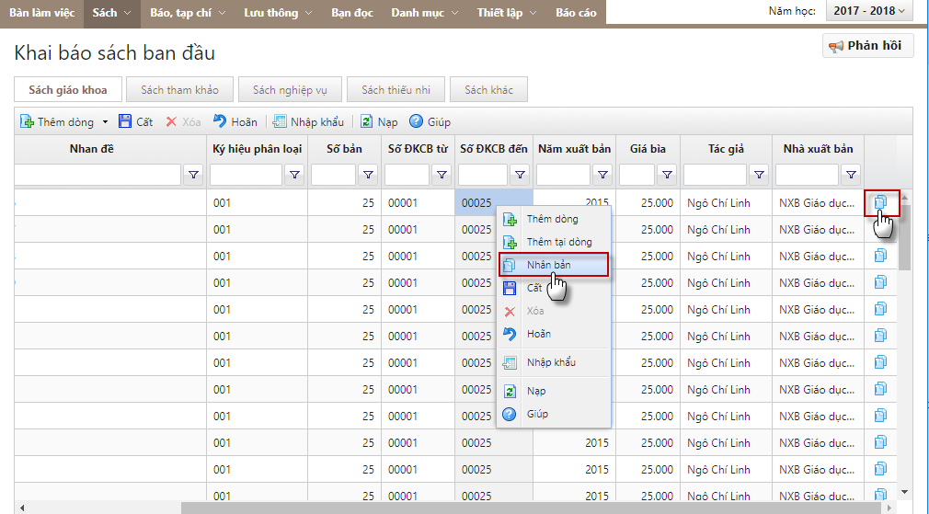
Task: Choose Thêm tại dòng from context menu
Action: (x=558, y=242)
